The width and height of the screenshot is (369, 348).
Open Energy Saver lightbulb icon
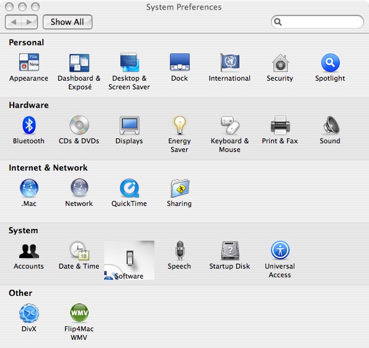click(180, 125)
